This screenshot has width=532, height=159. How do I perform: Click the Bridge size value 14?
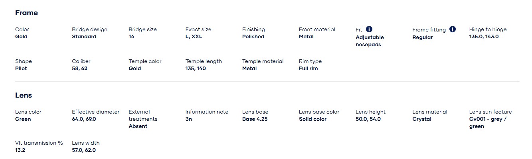click(x=131, y=37)
